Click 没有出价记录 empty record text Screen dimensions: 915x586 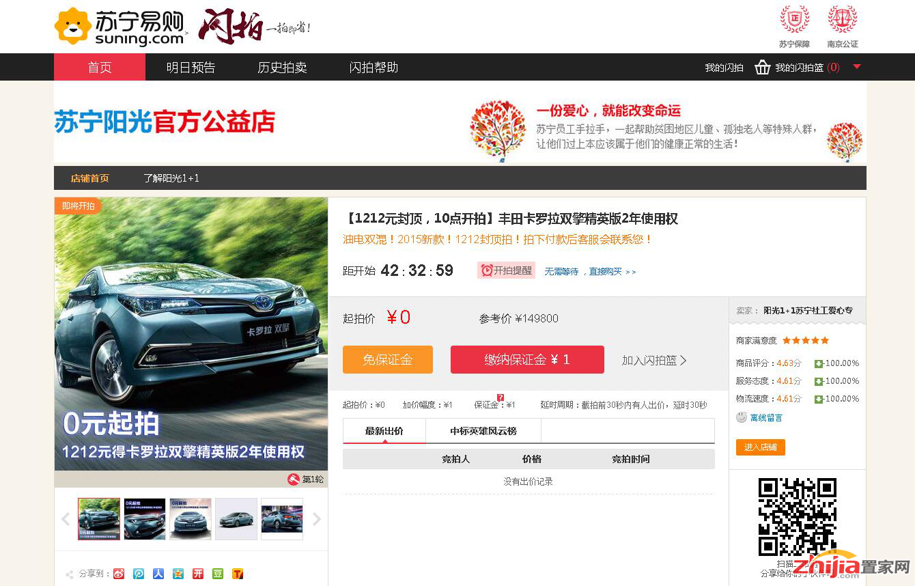(x=528, y=482)
